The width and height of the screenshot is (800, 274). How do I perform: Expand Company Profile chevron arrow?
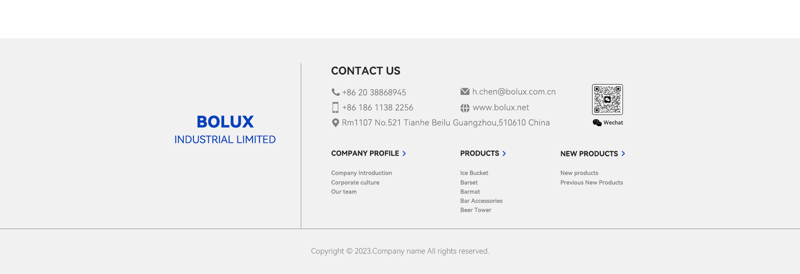click(x=404, y=154)
